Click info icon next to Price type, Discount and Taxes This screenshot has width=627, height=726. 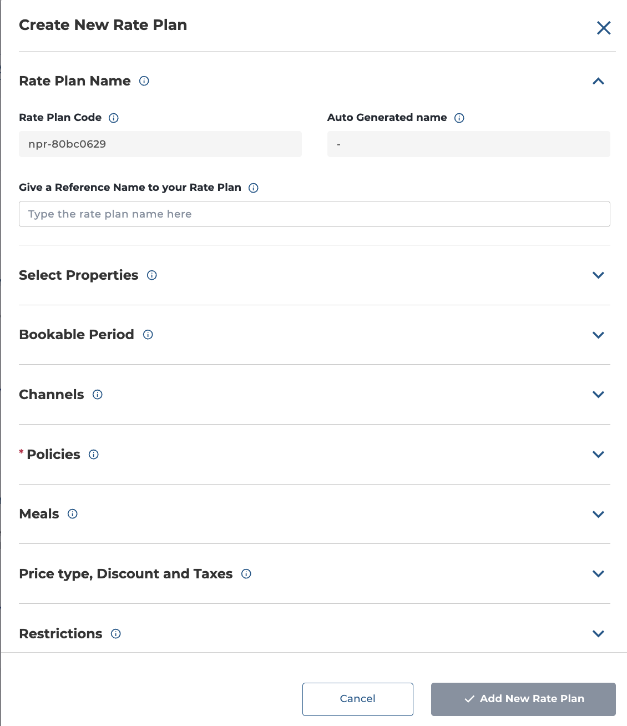(x=246, y=574)
